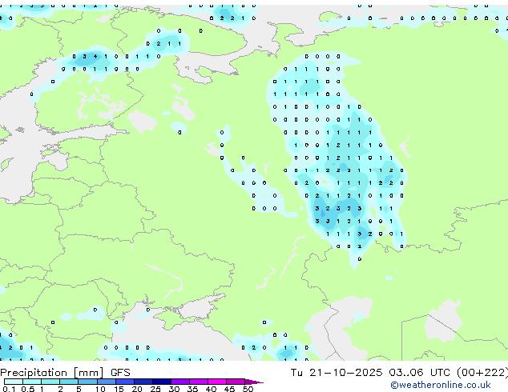Open the weatheronline.co.uk link
The height and width of the screenshot is (392, 508).
tap(441, 385)
